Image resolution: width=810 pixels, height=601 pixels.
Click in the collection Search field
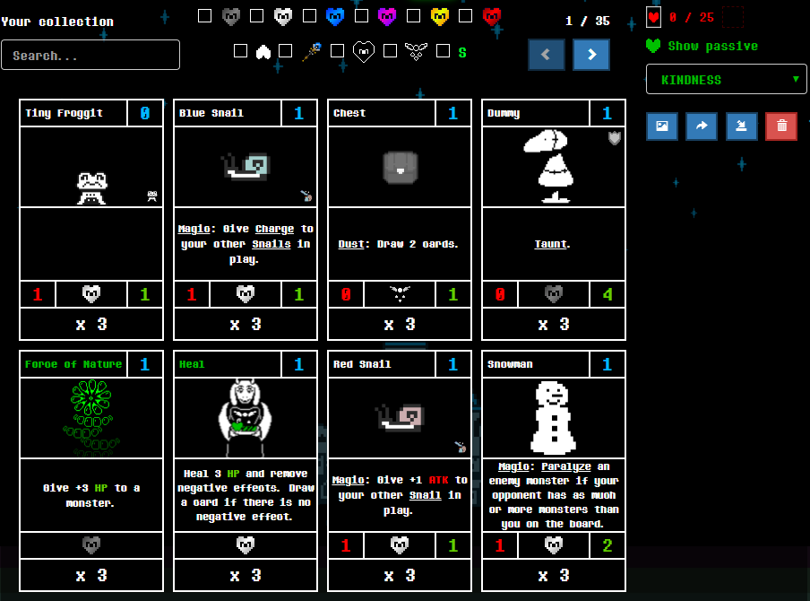tap(90, 55)
